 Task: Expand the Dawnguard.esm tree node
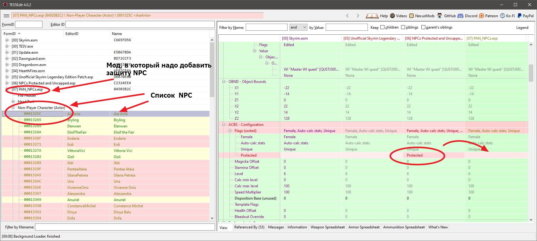click(x=7, y=59)
